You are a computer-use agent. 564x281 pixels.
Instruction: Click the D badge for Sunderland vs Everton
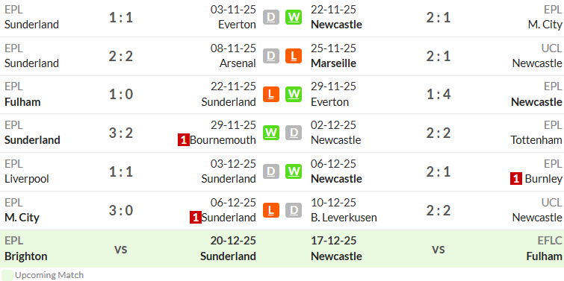coord(271,17)
